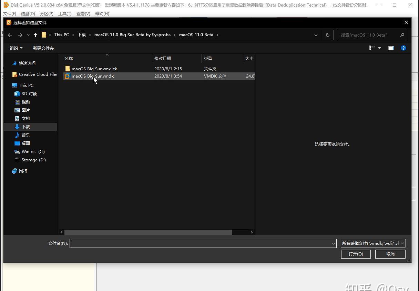Open the 查看(V) menu in DiskGenius
419x291 pixels.
pyautogui.click(x=83, y=14)
